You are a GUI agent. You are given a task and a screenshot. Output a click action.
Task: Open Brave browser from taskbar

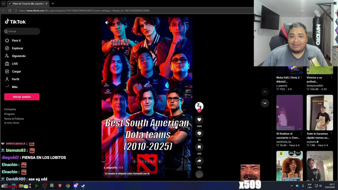tap(60, 186)
